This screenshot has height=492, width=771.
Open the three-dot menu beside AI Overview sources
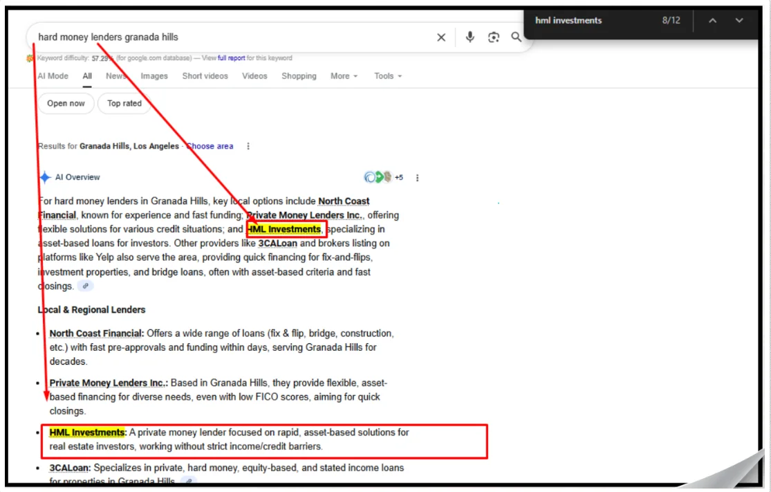click(x=418, y=178)
